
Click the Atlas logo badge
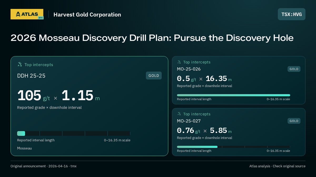[x=27, y=14]
